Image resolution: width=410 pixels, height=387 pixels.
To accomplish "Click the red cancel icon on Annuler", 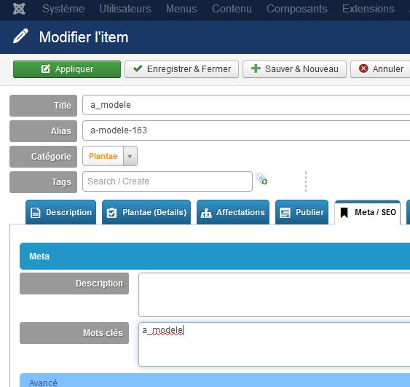I will pyautogui.click(x=363, y=69).
